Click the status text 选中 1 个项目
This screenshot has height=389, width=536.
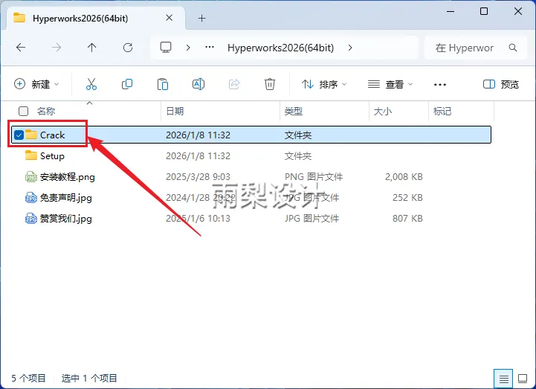click(89, 378)
